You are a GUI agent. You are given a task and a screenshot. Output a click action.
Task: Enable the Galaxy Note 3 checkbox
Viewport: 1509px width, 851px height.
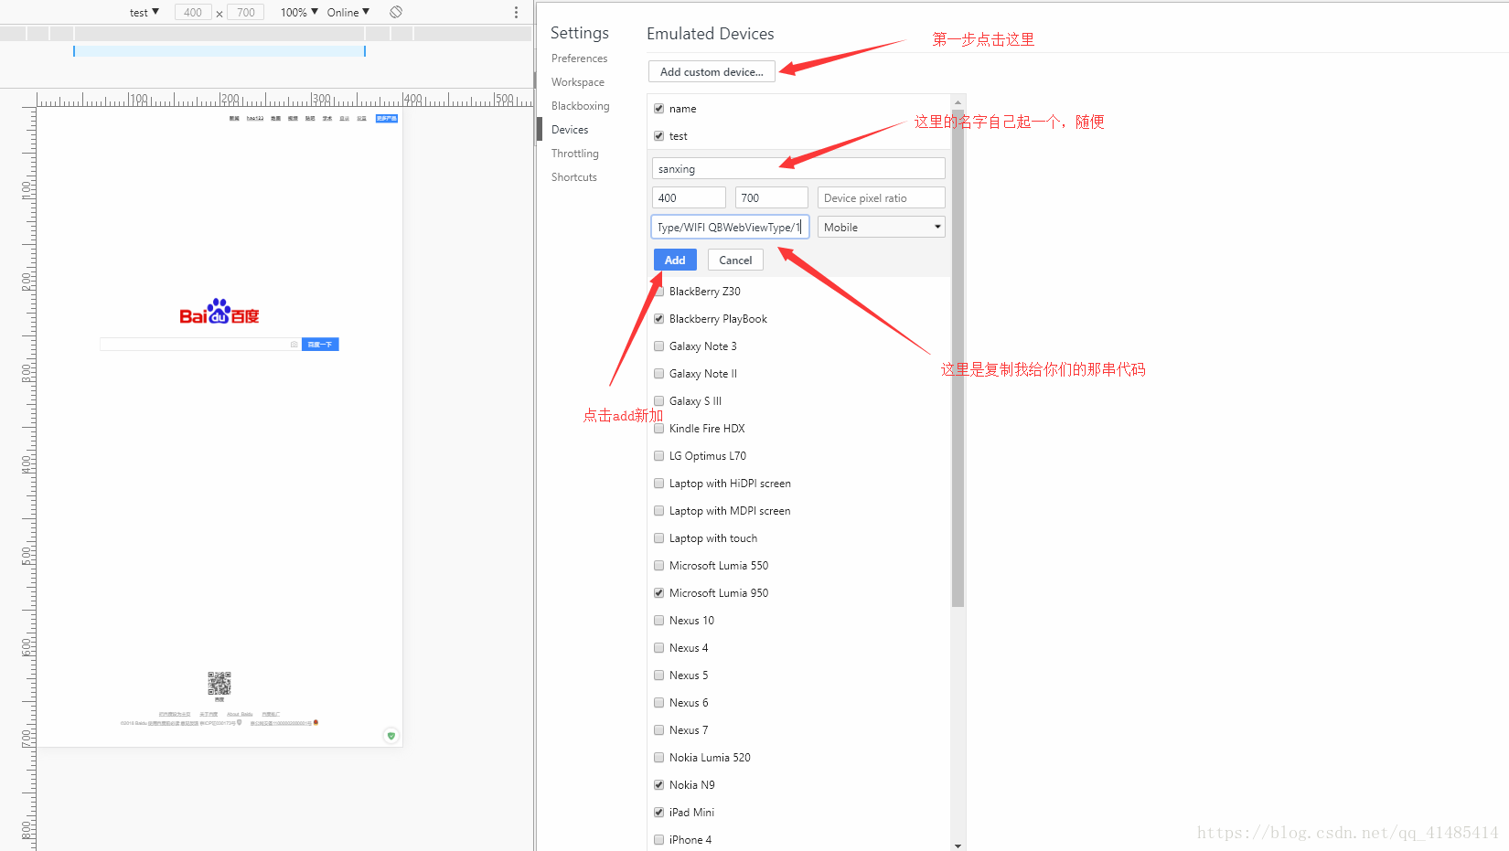pos(658,346)
